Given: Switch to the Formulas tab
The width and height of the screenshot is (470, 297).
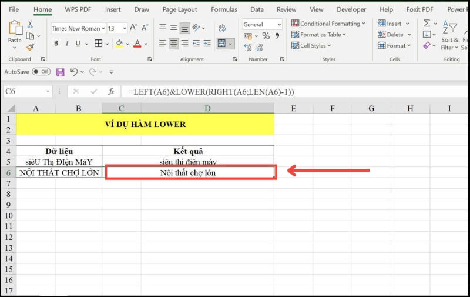Looking at the screenshot, I should tap(224, 9).
